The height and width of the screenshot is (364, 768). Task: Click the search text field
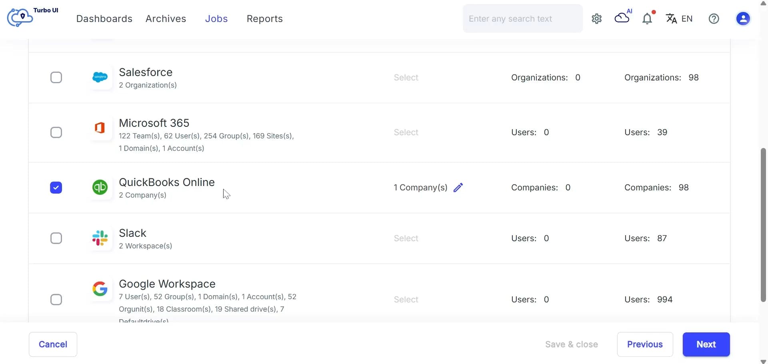coord(523,19)
